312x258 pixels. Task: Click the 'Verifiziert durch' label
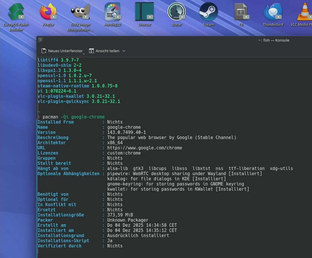coord(59,246)
